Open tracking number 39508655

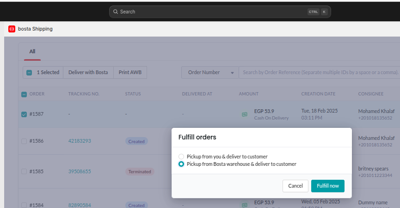[80, 171]
